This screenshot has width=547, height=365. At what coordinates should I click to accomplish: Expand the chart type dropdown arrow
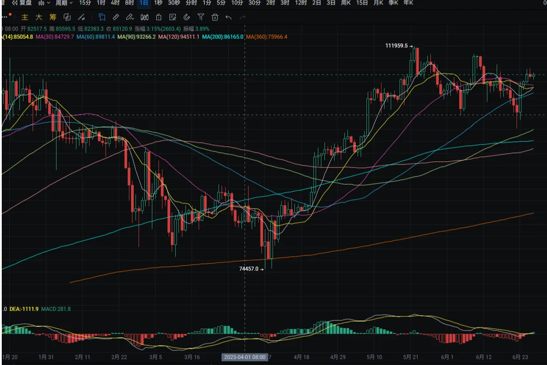(48, 3)
